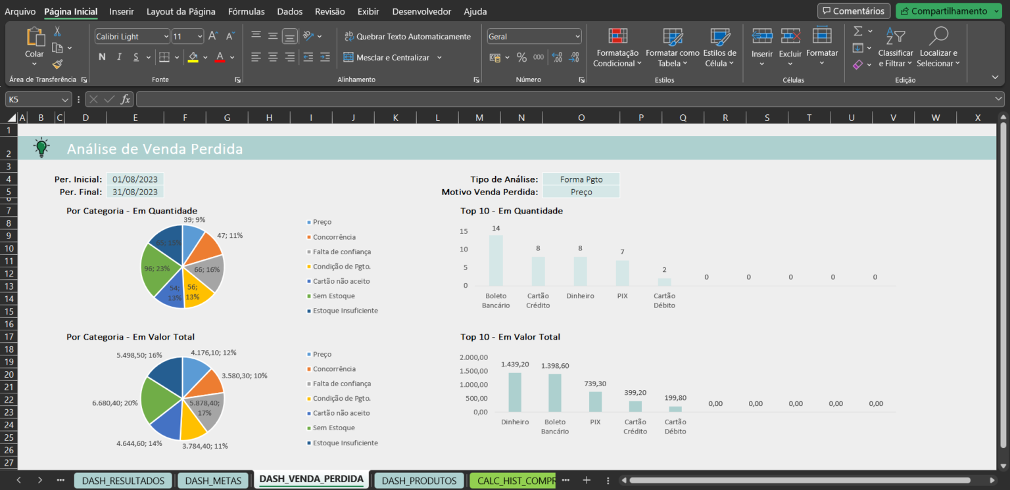Switch to the Fórmulas ribbon tab
The height and width of the screenshot is (490, 1010).
[246, 11]
